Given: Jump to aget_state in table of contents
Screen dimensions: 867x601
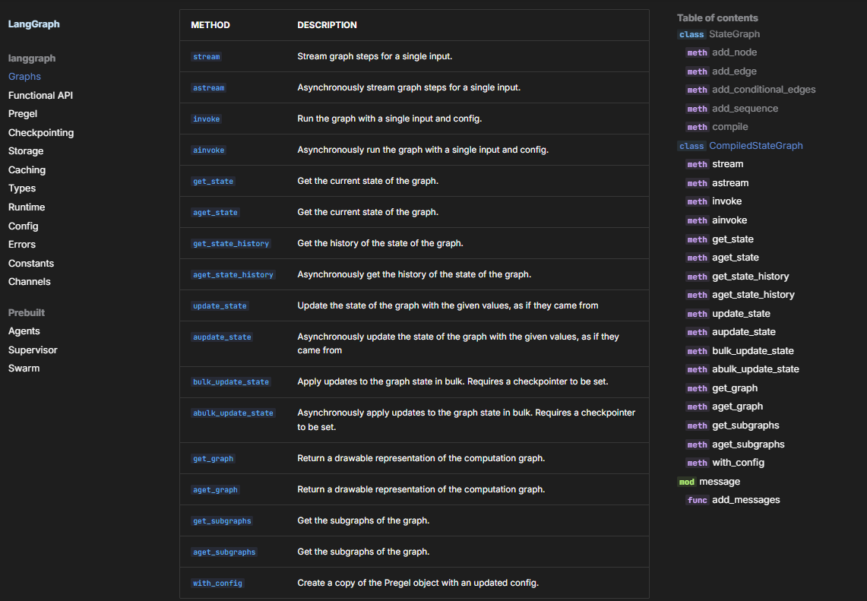Looking at the screenshot, I should tap(736, 258).
